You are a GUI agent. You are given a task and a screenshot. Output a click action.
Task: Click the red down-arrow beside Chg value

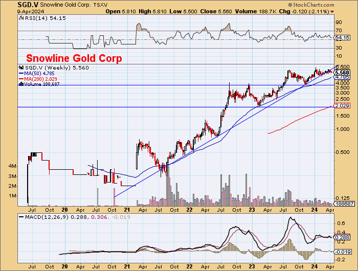[x=332, y=12]
